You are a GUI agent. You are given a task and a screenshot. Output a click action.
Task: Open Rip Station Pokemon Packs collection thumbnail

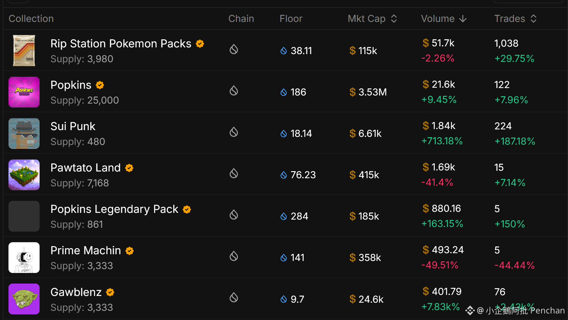click(x=24, y=51)
